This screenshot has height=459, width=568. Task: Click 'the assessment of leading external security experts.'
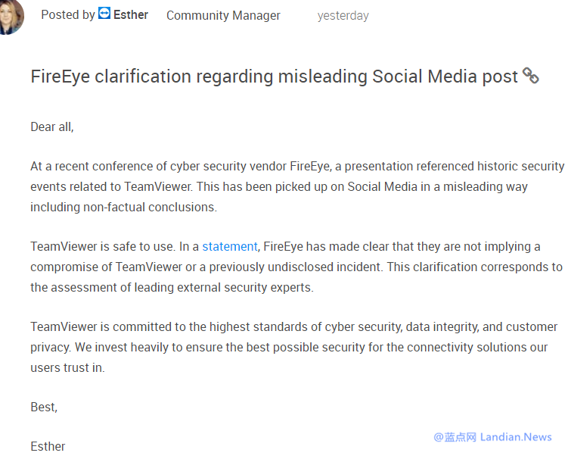[172, 287]
